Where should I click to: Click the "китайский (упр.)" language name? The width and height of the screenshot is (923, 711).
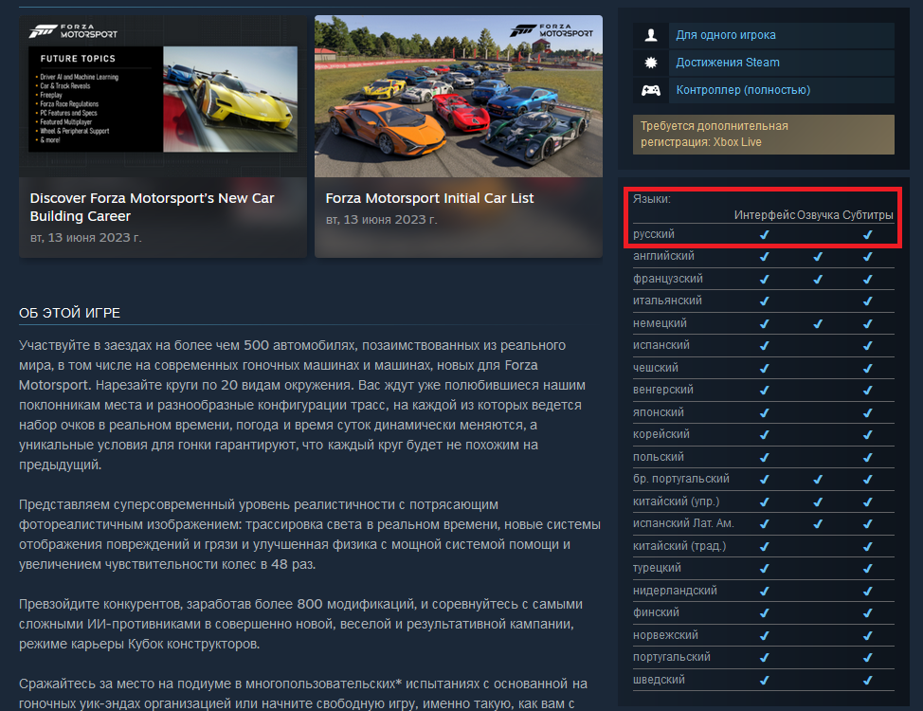[x=676, y=501]
